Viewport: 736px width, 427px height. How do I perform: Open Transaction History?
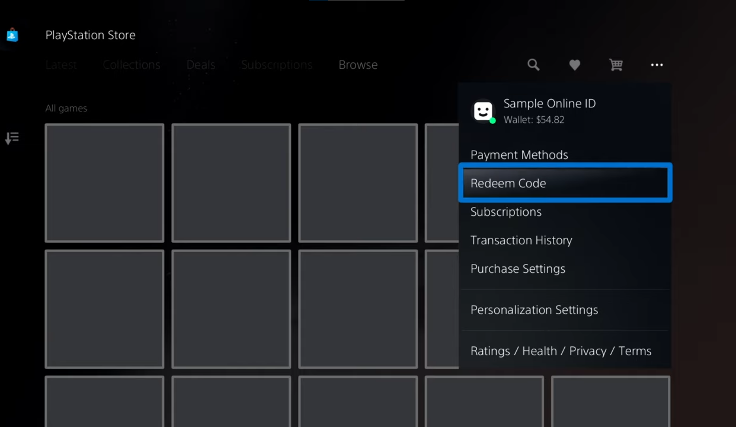coord(565,240)
